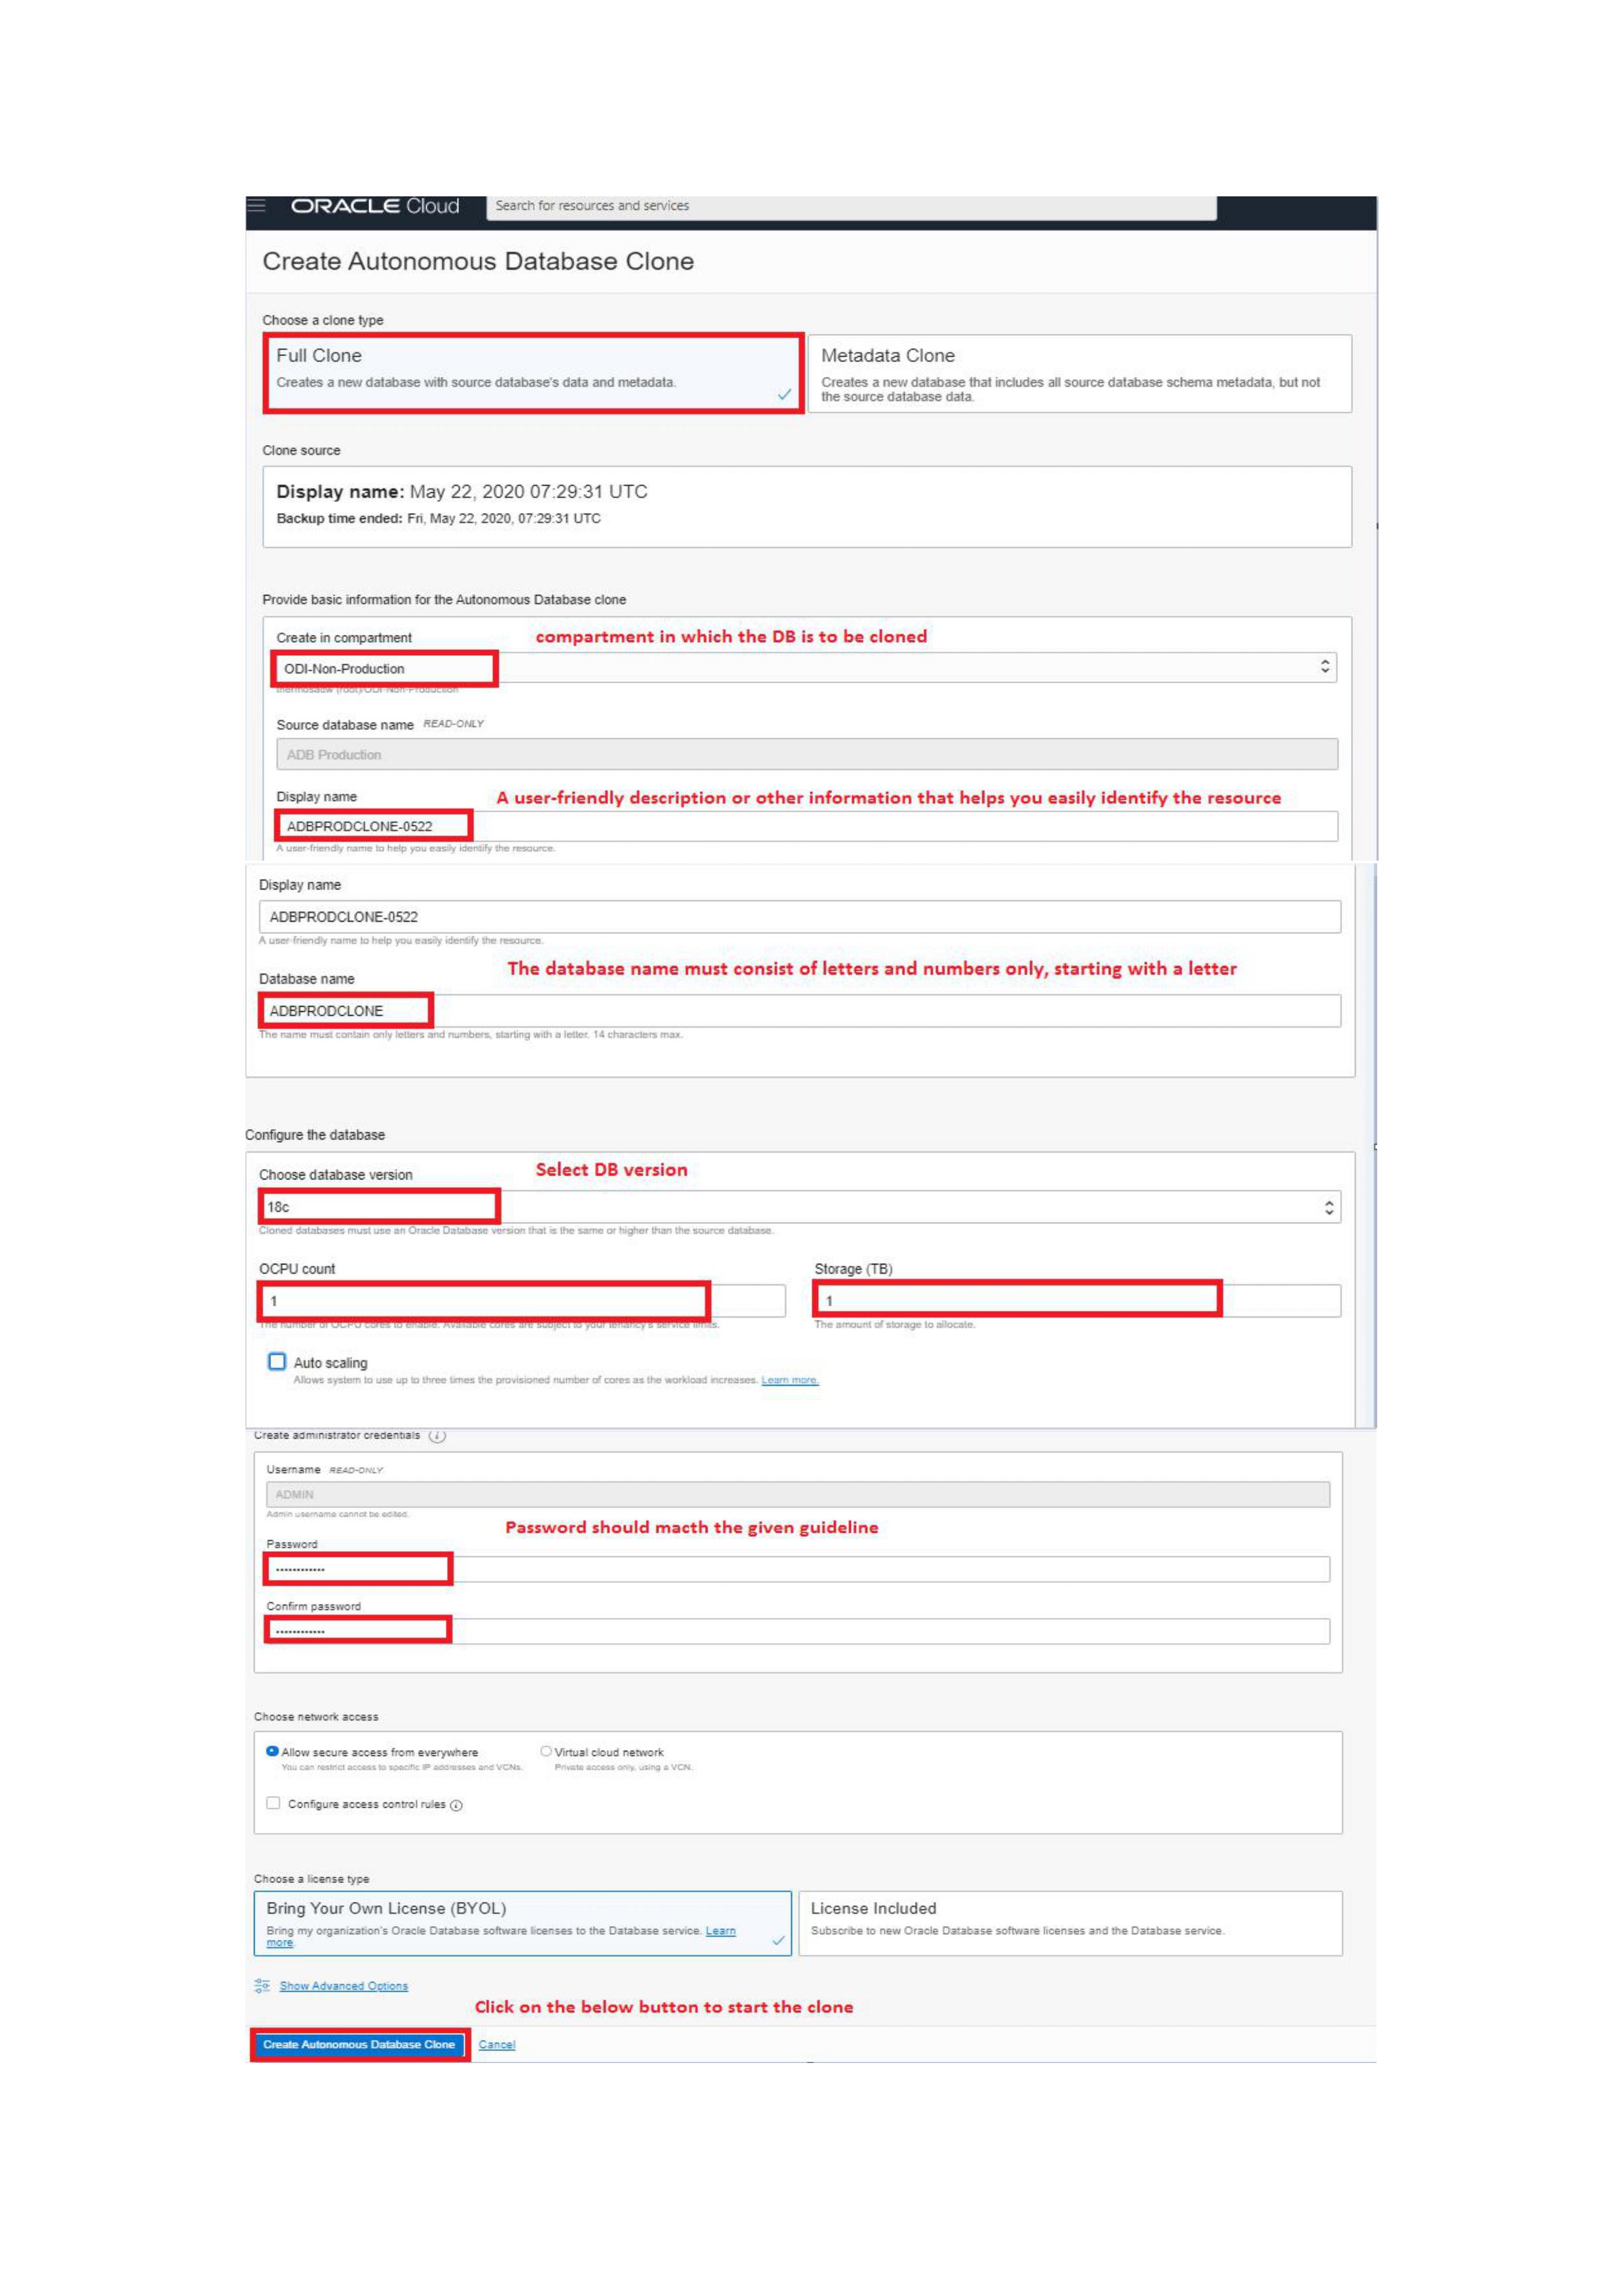1624x2296 pixels.
Task: Click the advanced options sliders icon
Action: (x=262, y=1986)
